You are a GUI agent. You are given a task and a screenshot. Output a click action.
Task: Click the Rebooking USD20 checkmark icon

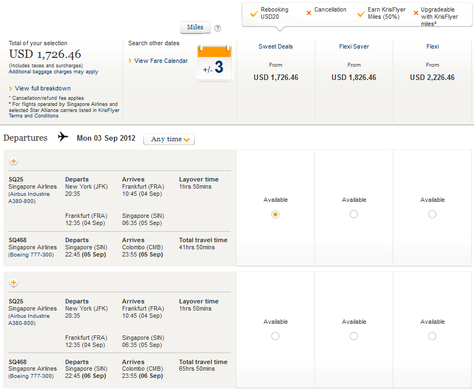tap(254, 13)
